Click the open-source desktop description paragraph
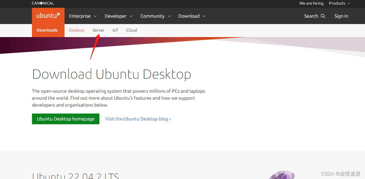 click(119, 98)
